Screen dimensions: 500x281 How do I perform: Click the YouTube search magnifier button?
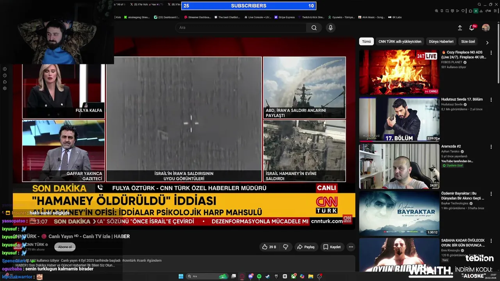coord(314,28)
